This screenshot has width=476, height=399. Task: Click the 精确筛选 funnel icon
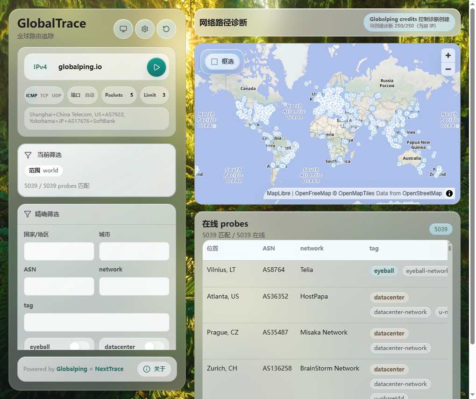28,214
